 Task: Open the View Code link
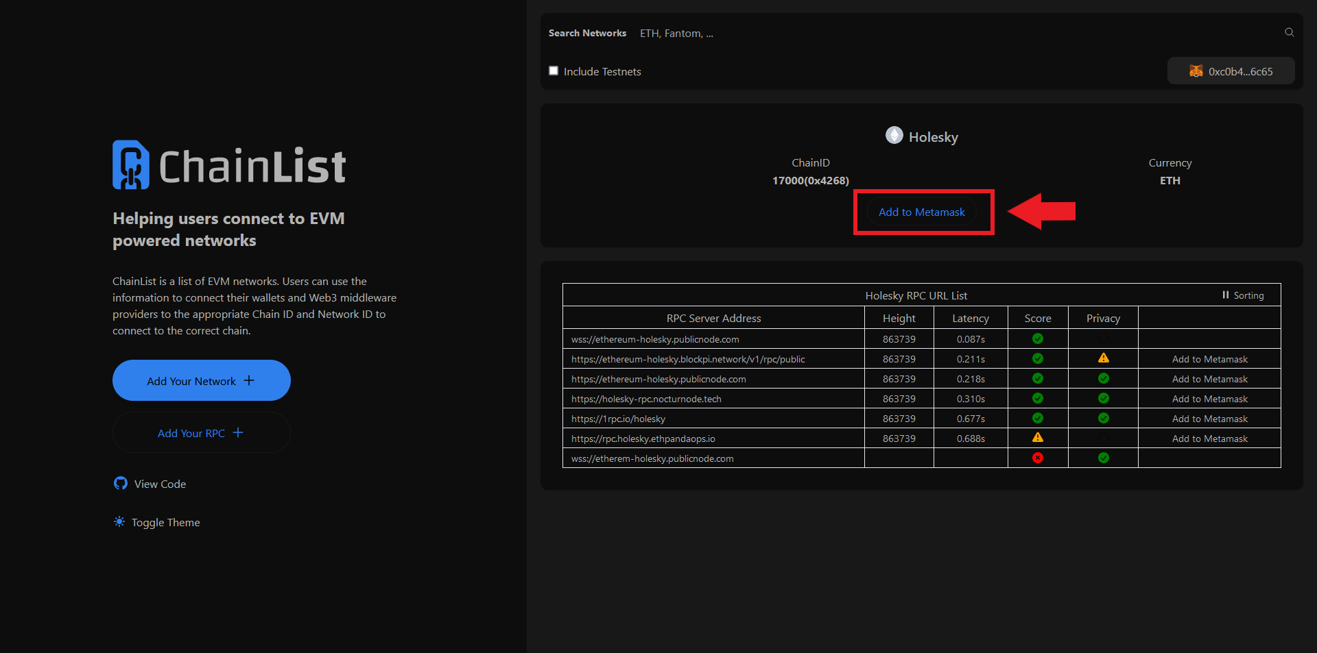[x=160, y=484]
